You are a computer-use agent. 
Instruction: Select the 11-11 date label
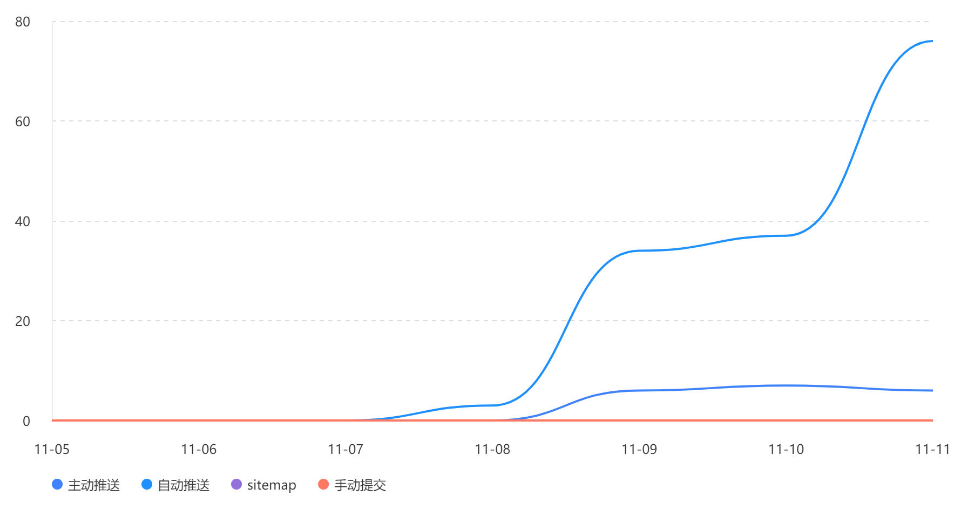(x=932, y=449)
